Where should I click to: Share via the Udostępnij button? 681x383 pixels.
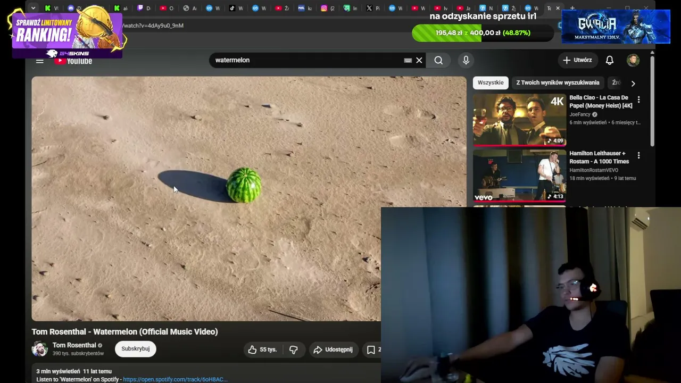[333, 349]
